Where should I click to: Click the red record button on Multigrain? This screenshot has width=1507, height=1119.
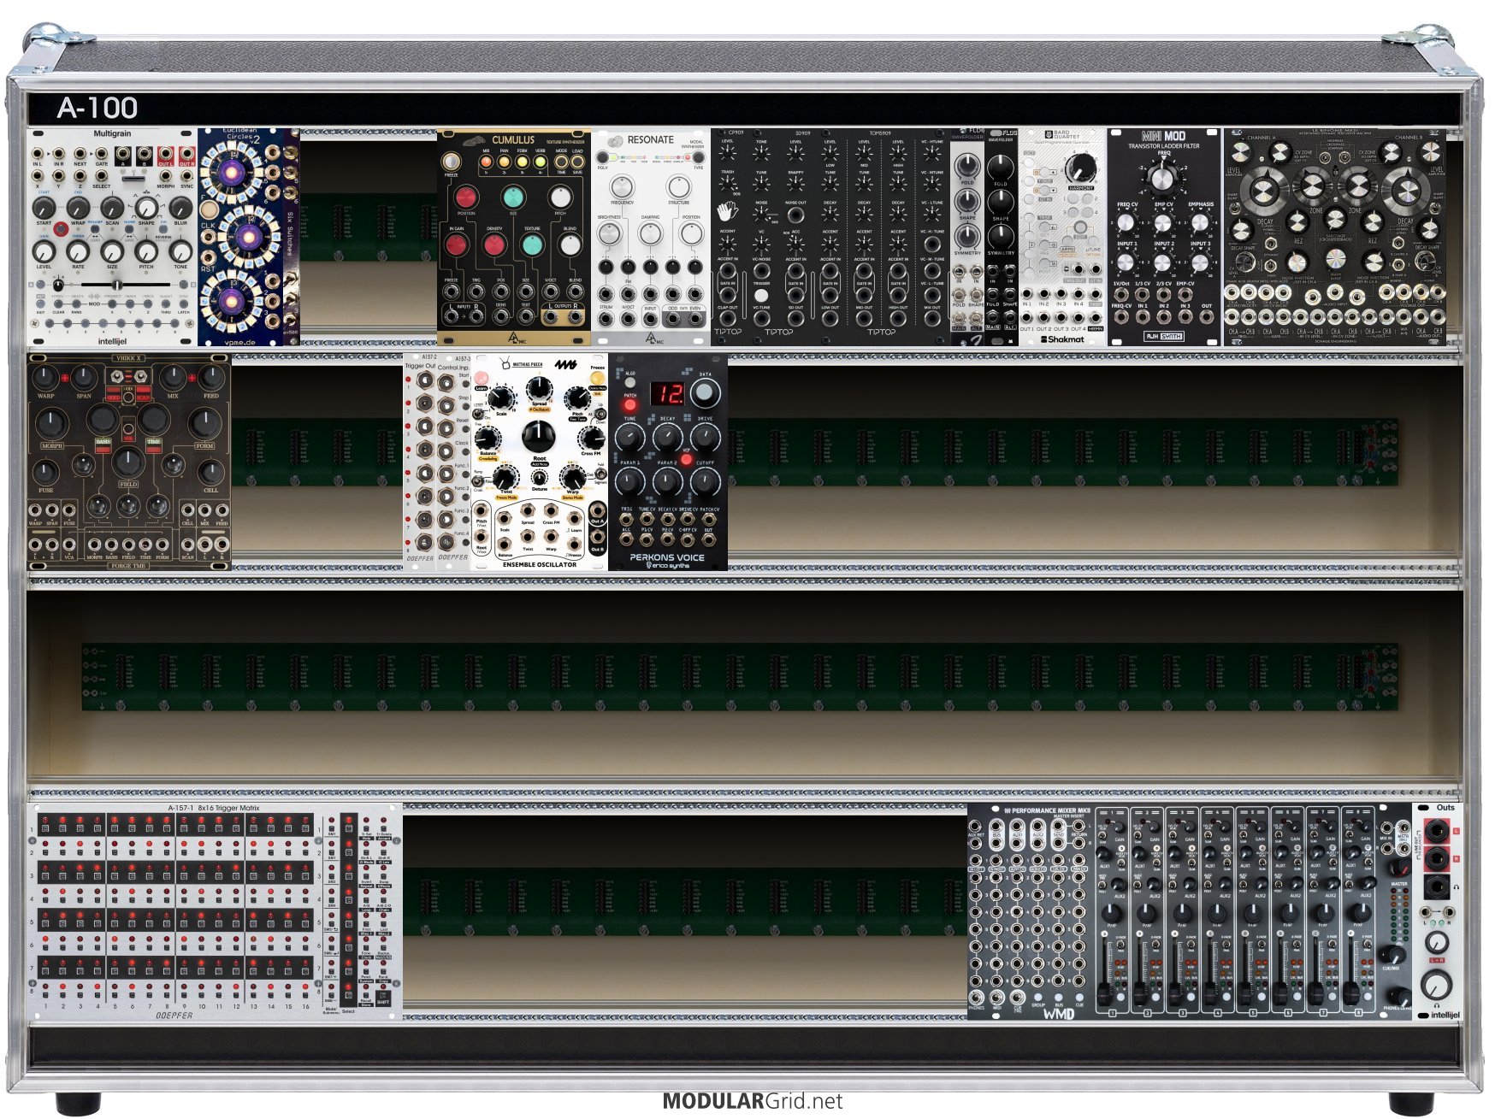click(61, 230)
